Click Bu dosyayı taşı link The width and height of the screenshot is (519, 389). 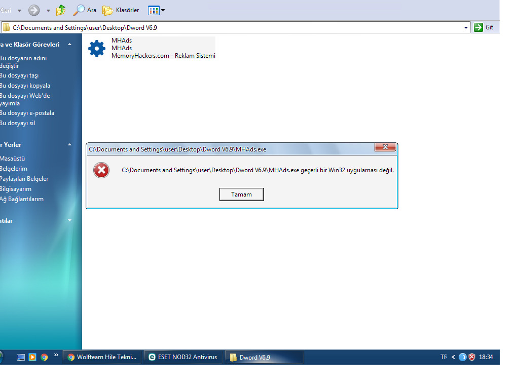tap(19, 75)
